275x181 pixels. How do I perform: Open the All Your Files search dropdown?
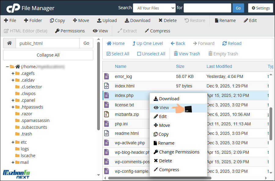[x=154, y=8]
